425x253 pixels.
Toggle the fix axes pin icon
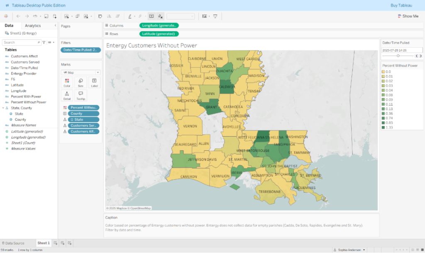pyautogui.click(x=160, y=16)
